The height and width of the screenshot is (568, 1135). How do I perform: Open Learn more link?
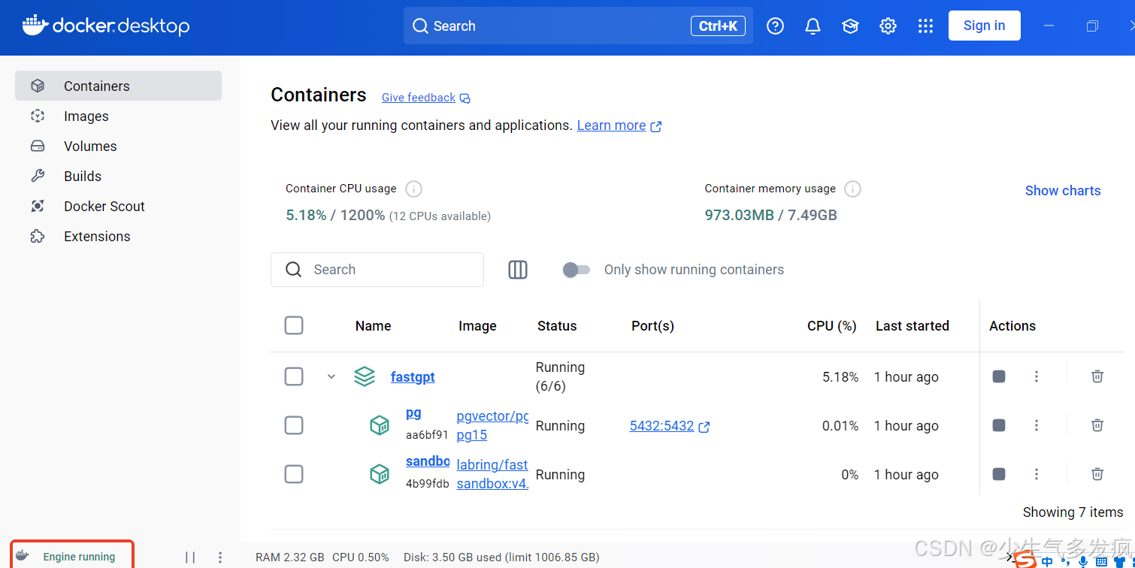tap(619, 125)
